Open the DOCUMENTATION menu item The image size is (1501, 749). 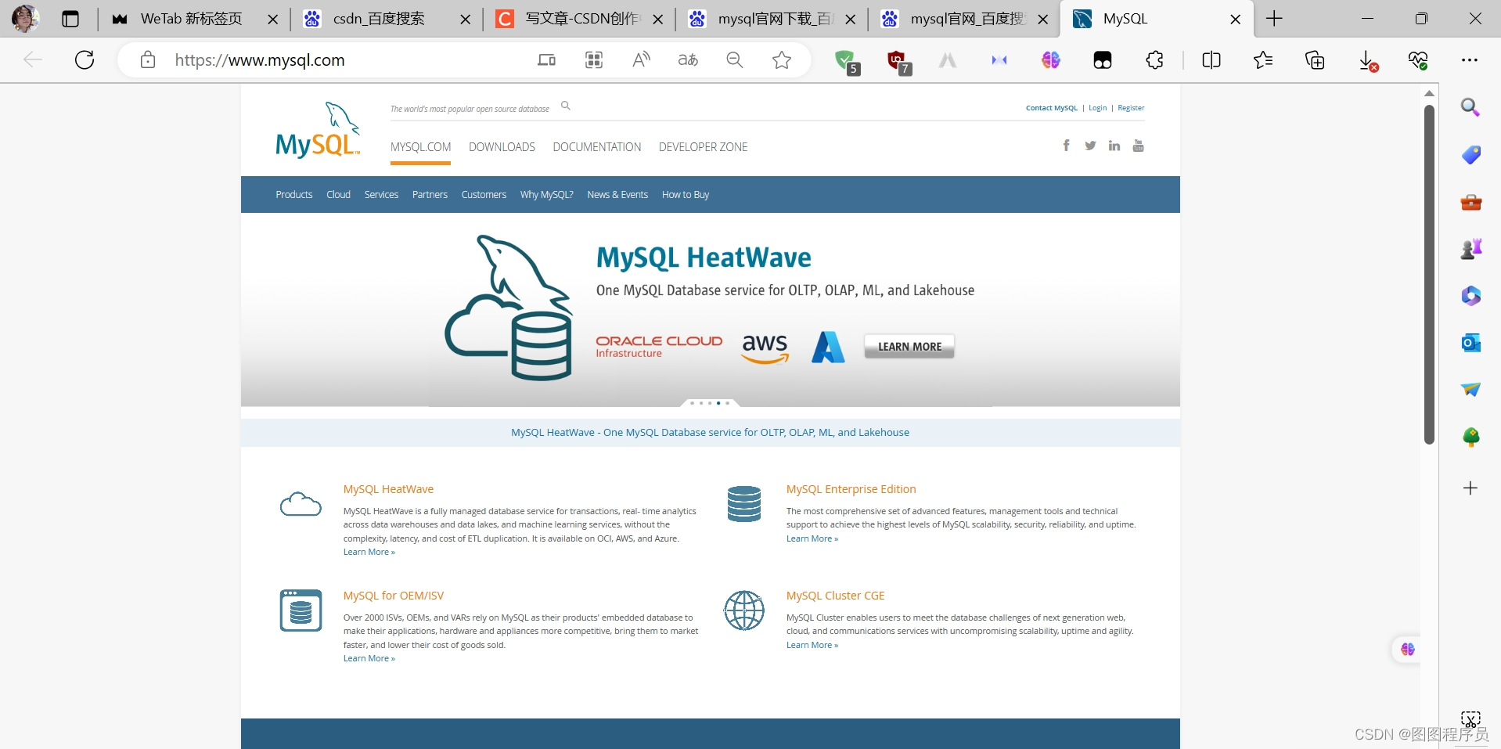tap(596, 147)
